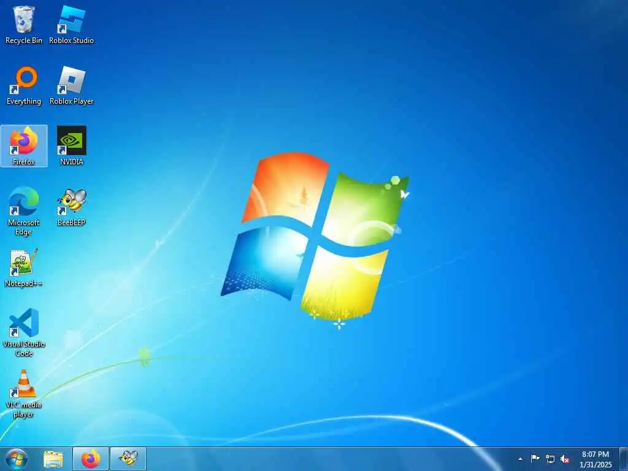628x471 pixels.
Task: Select the Microsoft Edge shortcut
Action: tap(24, 211)
